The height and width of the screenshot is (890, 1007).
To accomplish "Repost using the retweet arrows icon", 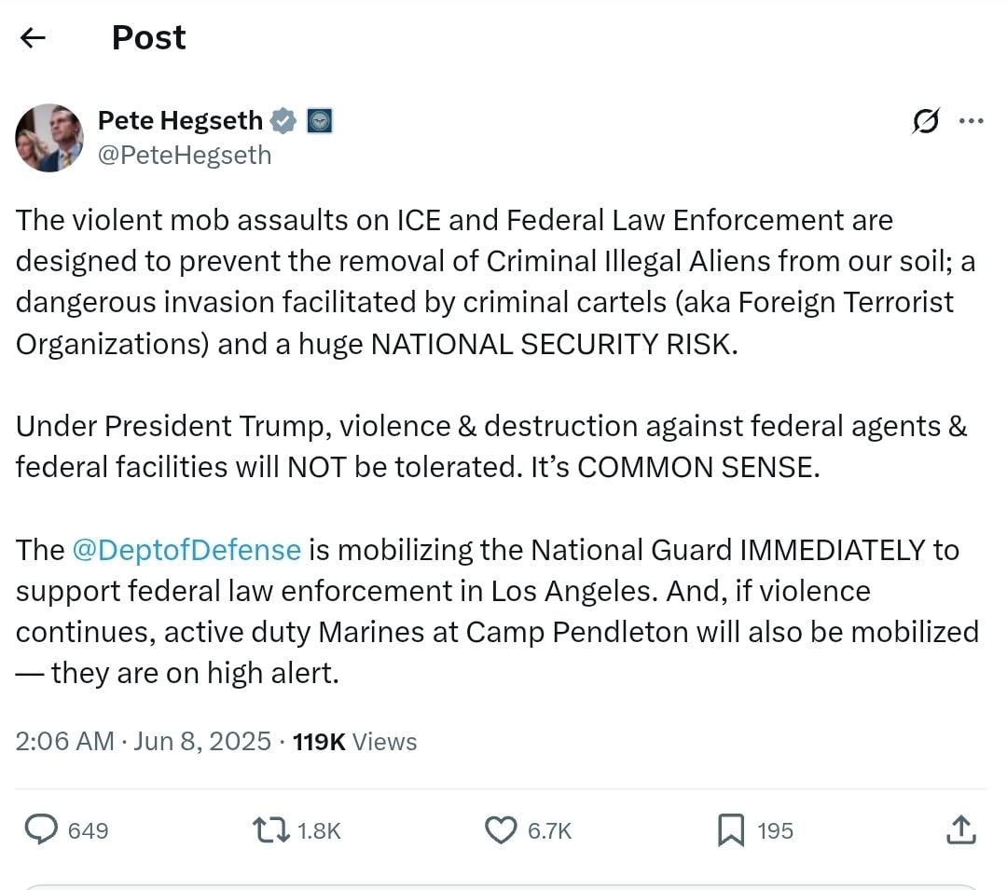I will 271,829.
